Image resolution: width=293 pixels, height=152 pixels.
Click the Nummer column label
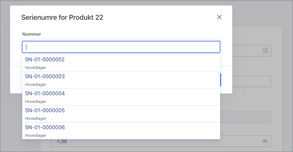(x=32, y=34)
